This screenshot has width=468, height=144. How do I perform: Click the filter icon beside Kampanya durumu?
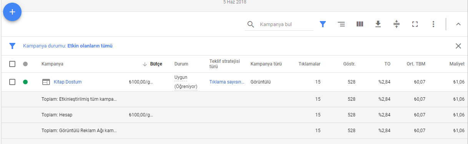pyautogui.click(x=12, y=46)
